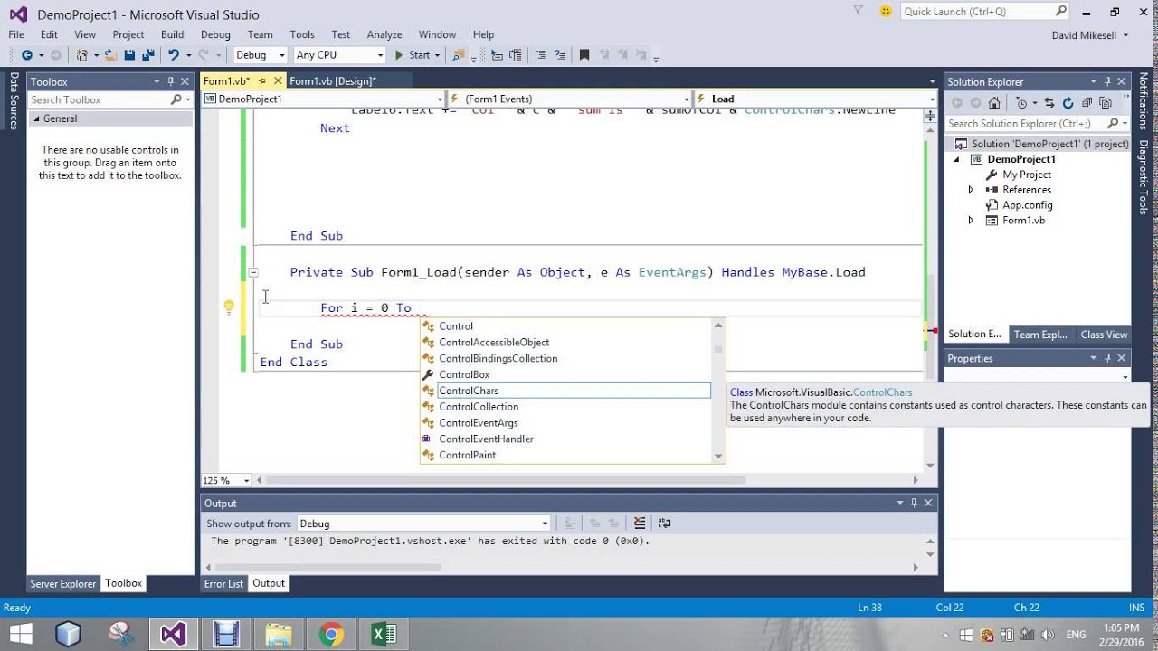Viewport: 1158px width, 651px height.
Task: Open the DemoProject1 project scope dropdown
Action: (x=323, y=99)
